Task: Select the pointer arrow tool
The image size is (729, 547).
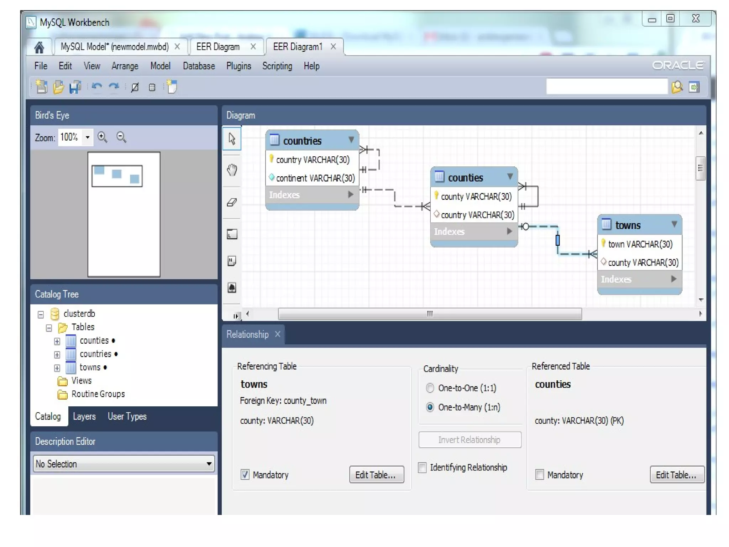Action: (232, 139)
